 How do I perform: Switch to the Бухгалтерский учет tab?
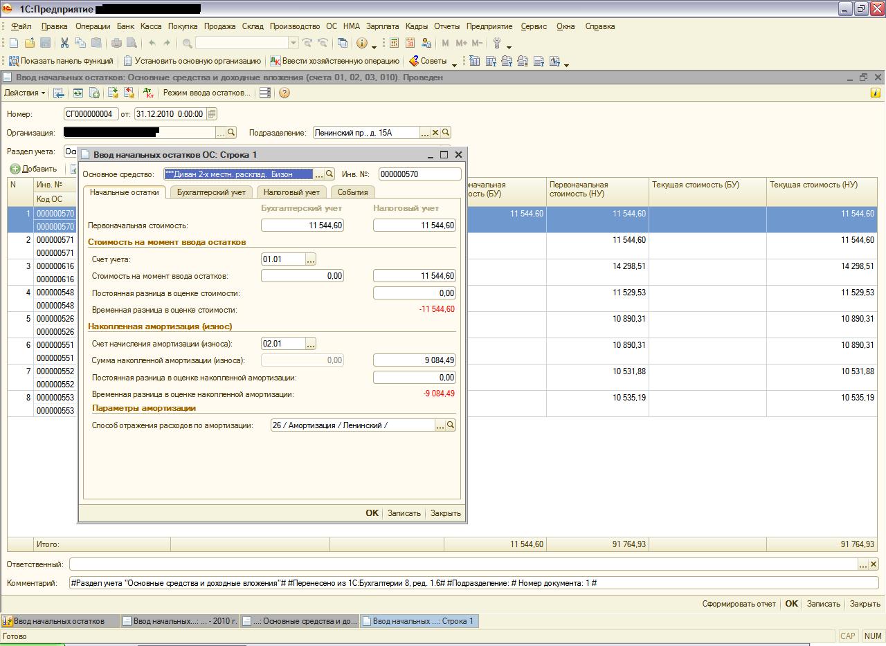211,192
